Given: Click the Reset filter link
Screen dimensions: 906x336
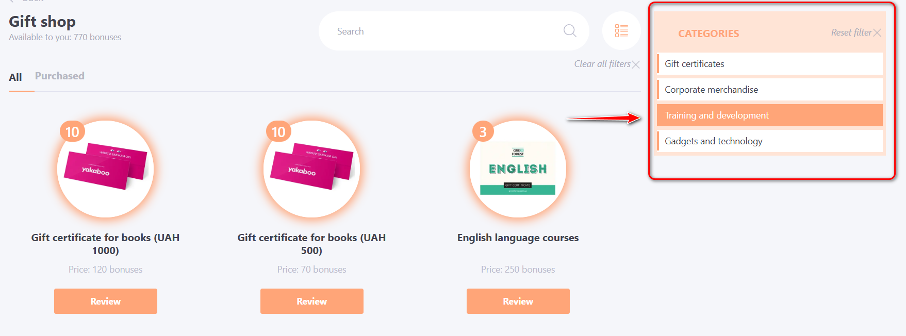Looking at the screenshot, I should pyautogui.click(x=851, y=32).
